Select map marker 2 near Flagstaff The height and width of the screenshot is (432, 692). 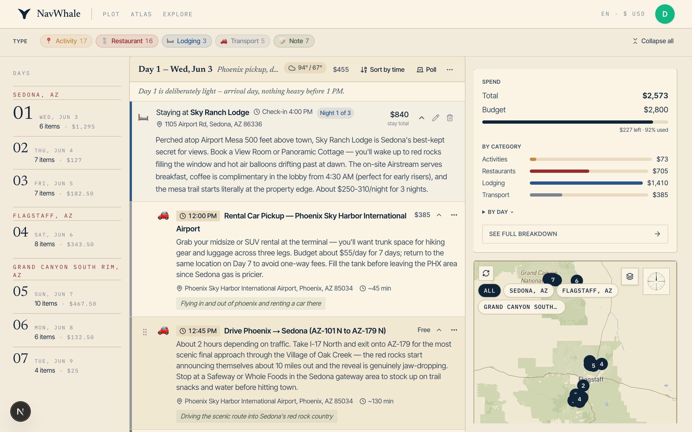583,386
